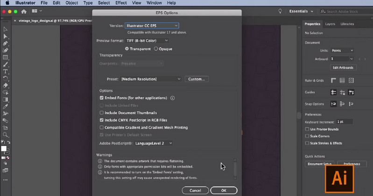Viewport: 373px width, 196px height.
Task: Enable Include Document Thumbnails
Action: click(x=102, y=113)
